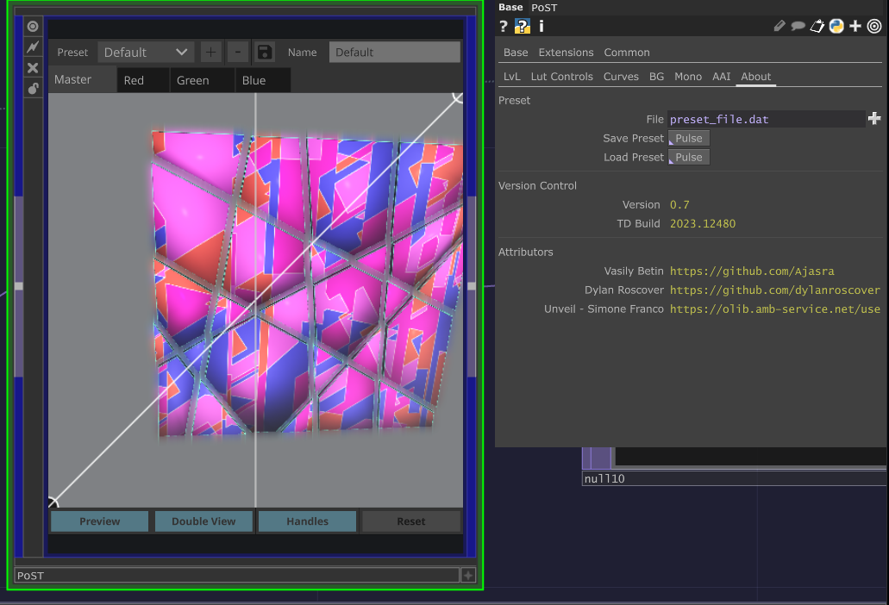
Task: Switch to the Mono tab
Action: point(688,77)
